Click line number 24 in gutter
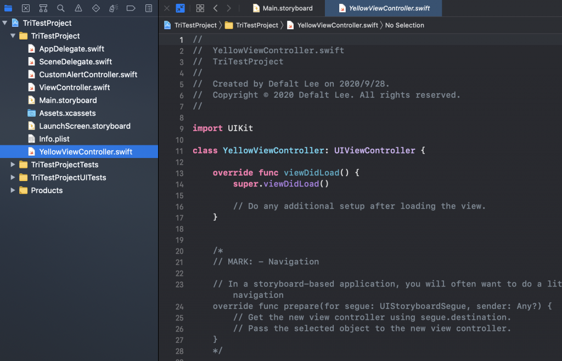This screenshot has width=562, height=361. (x=179, y=307)
